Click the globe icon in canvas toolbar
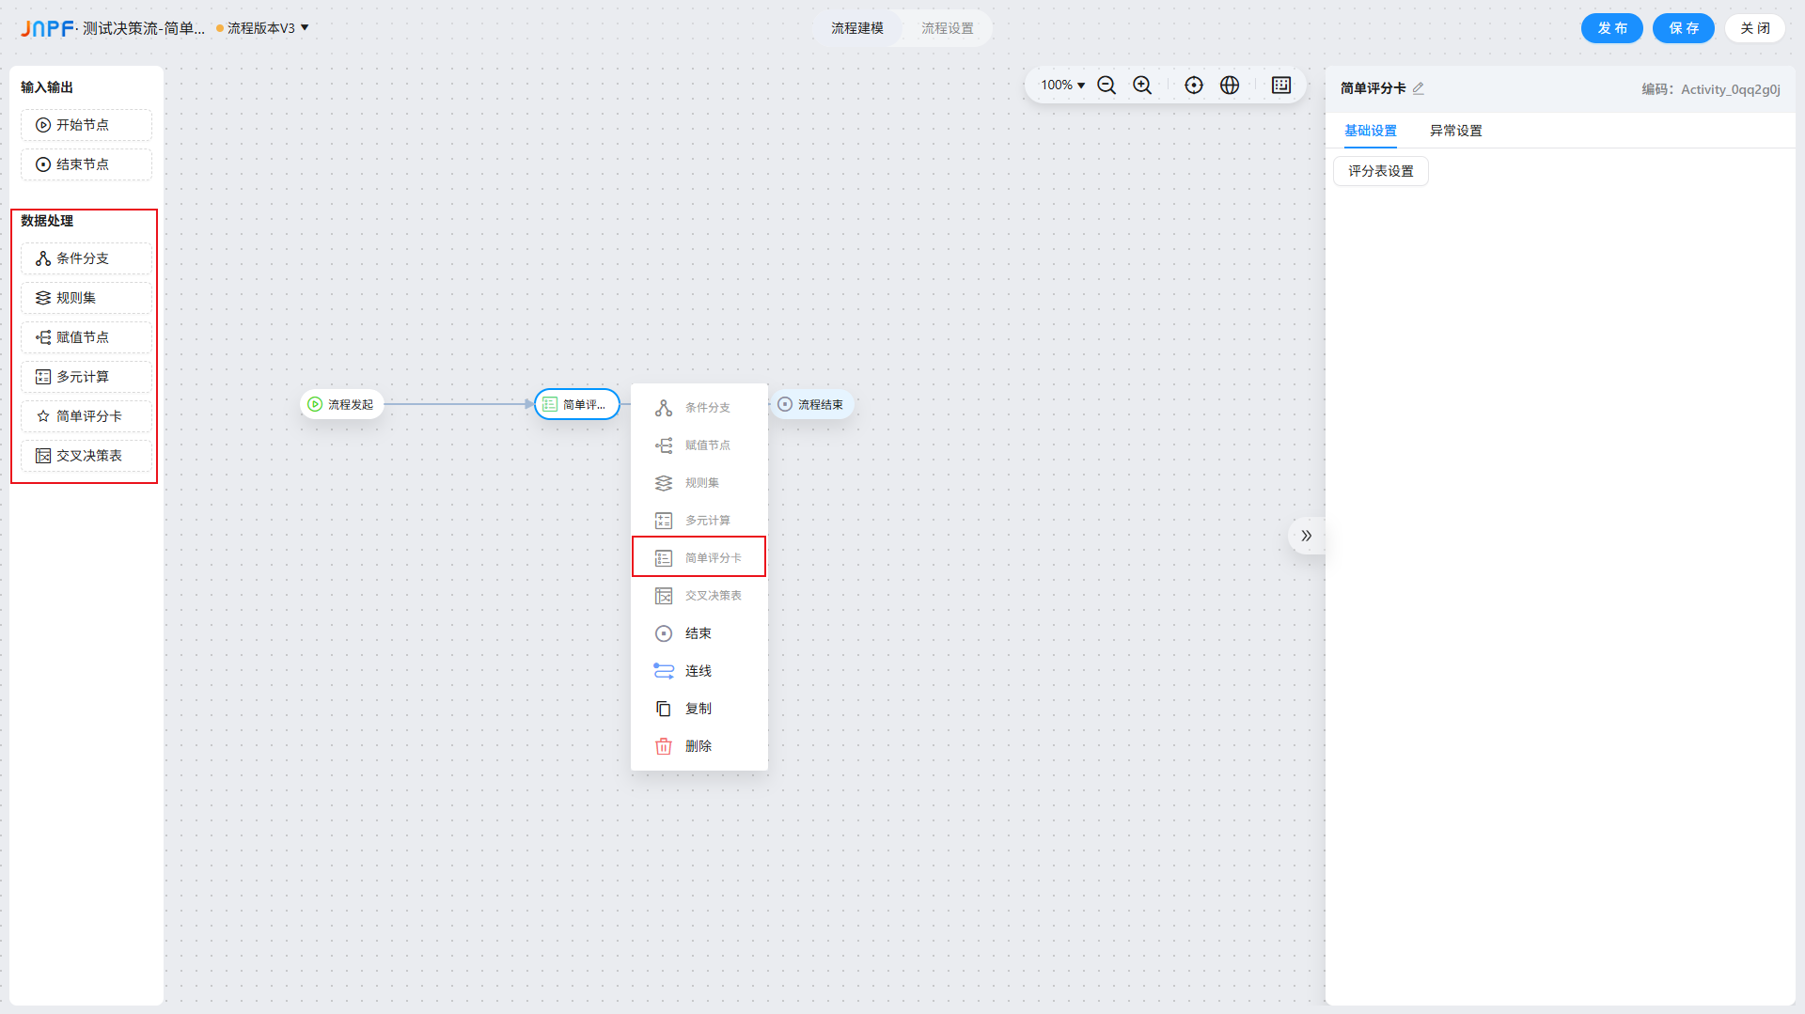Image resolution: width=1805 pixels, height=1014 pixels. click(x=1230, y=86)
